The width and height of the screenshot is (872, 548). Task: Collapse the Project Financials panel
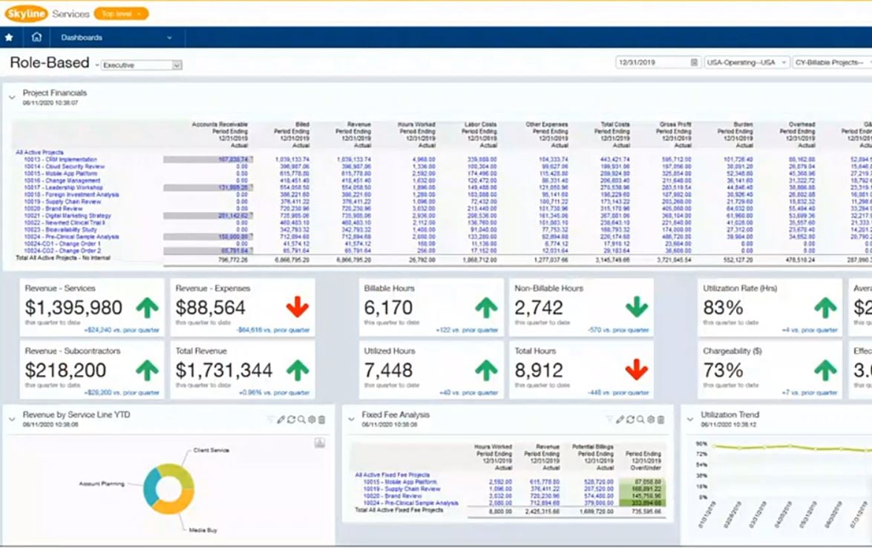click(12, 96)
